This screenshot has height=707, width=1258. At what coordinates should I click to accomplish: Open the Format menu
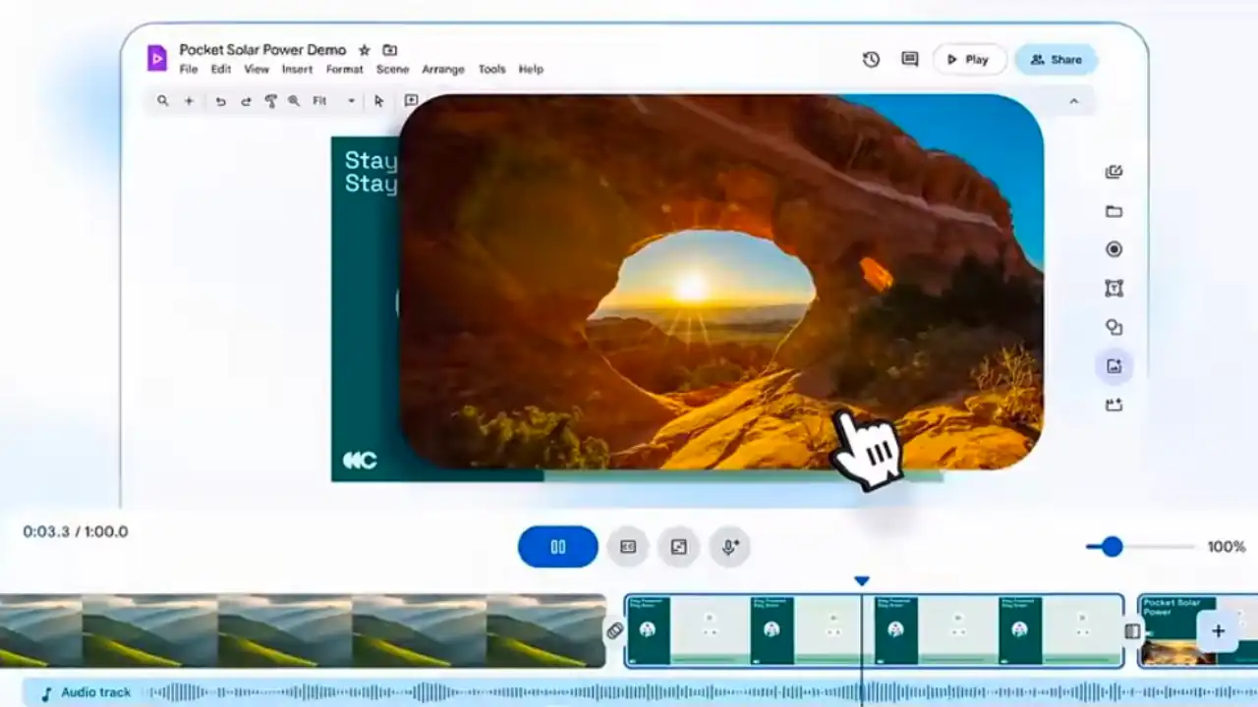click(x=345, y=70)
